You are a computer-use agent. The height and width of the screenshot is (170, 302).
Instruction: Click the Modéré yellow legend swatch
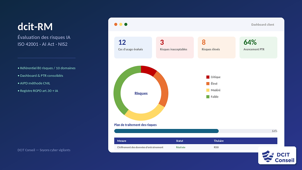(208, 90)
